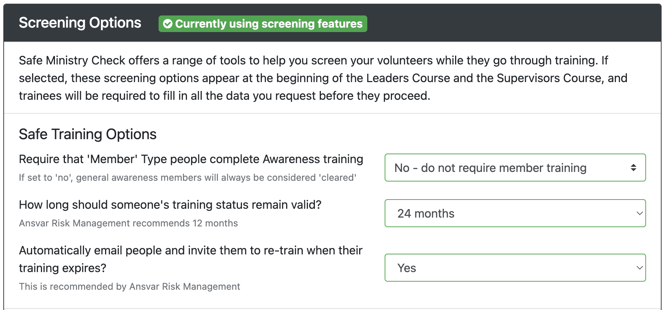Click the 'Ansvar Risk Management recommends 12 months' note
Image resolution: width=666 pixels, height=310 pixels.
[128, 223]
